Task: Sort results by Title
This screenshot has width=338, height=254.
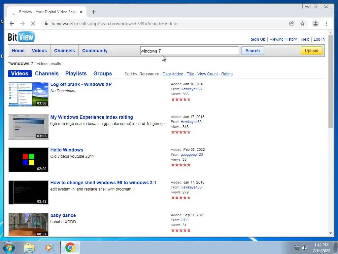Action: pyautogui.click(x=190, y=74)
